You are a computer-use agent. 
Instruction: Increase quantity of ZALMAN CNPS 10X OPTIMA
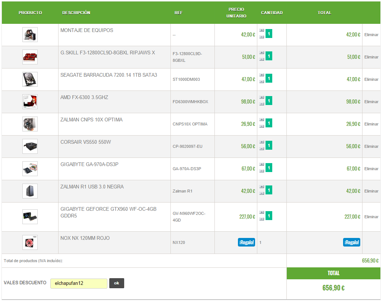click(x=261, y=120)
